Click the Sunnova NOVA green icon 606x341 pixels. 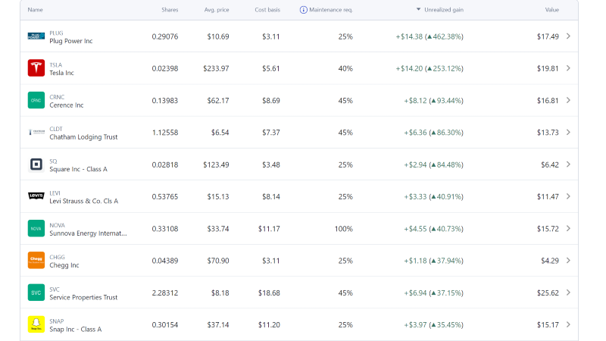36,228
